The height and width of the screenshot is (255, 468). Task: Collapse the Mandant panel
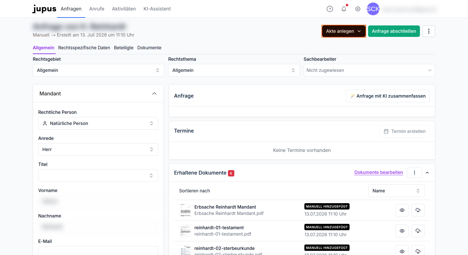(x=154, y=93)
